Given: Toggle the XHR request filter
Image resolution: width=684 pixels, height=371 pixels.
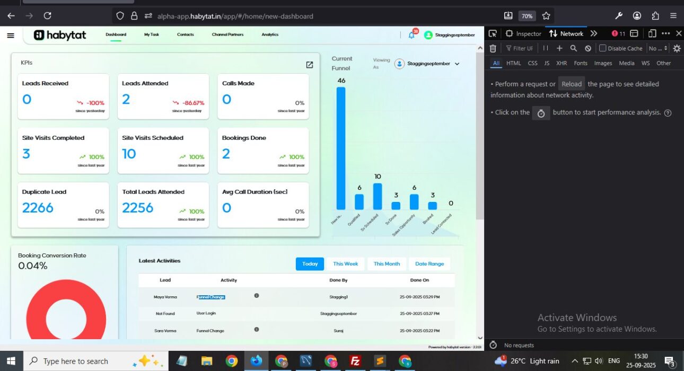Looking at the screenshot, I should click(x=561, y=63).
